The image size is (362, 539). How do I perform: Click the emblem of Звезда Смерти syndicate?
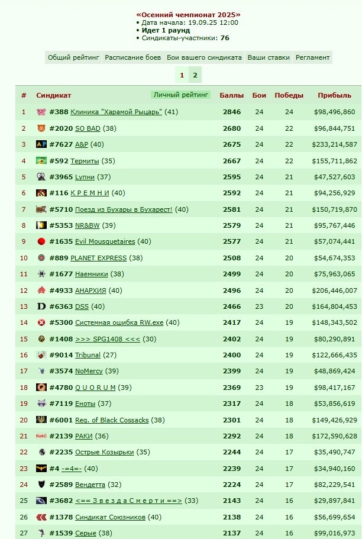coord(41,501)
